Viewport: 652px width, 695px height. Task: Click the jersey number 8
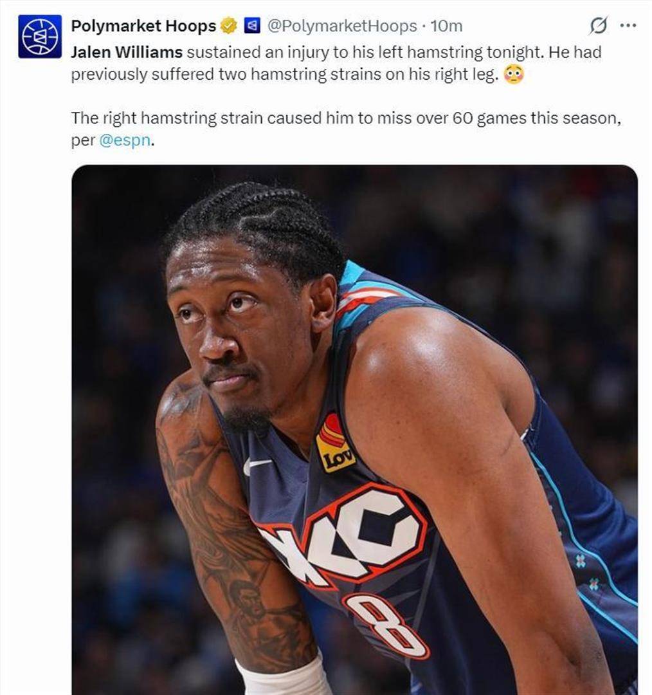coord(385,626)
